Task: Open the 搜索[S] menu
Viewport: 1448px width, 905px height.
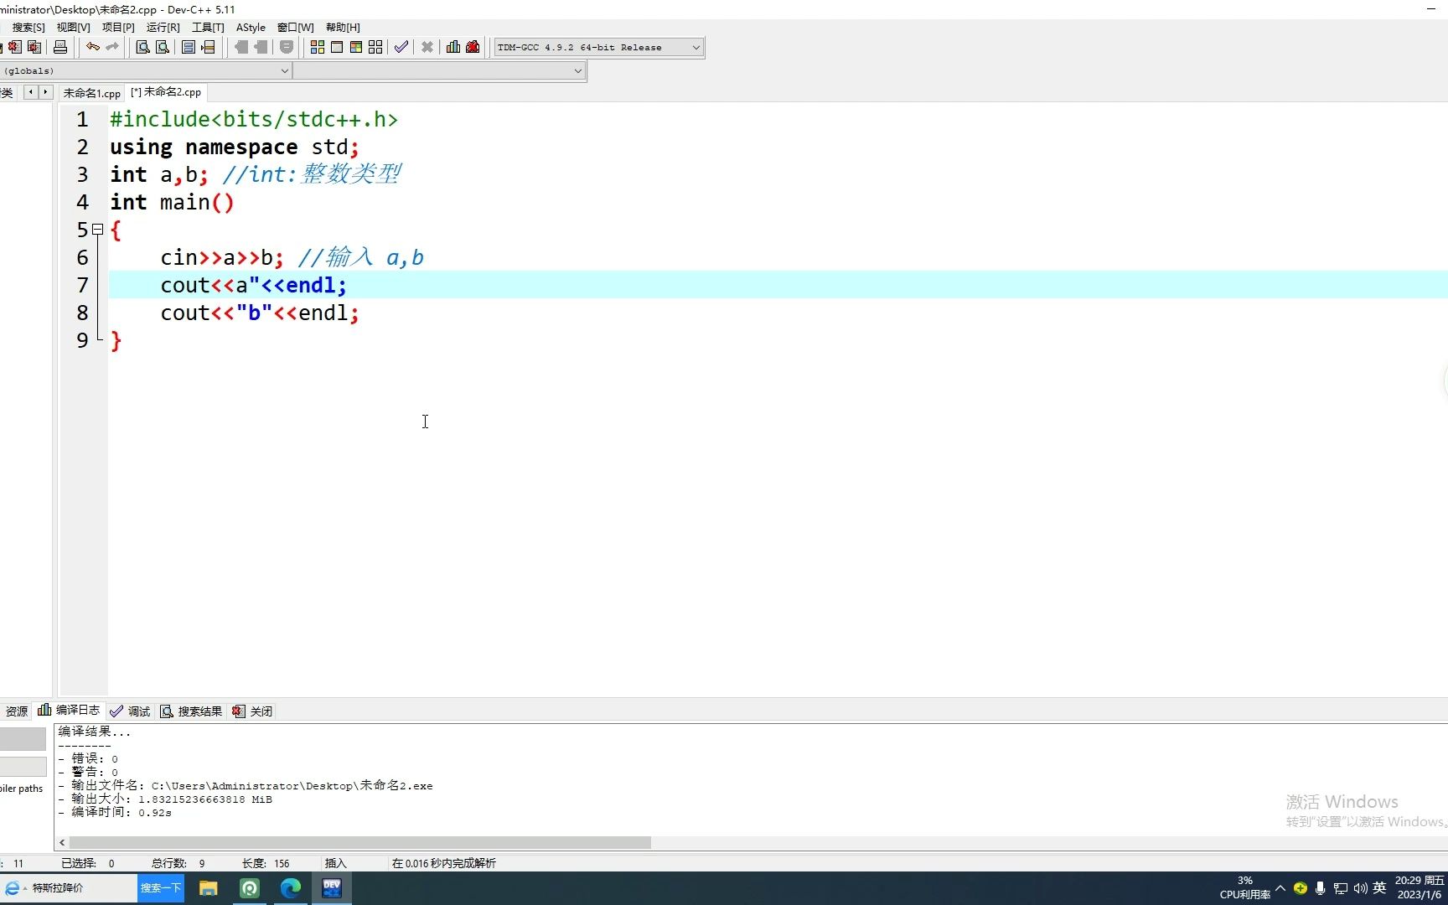Action: tap(28, 28)
